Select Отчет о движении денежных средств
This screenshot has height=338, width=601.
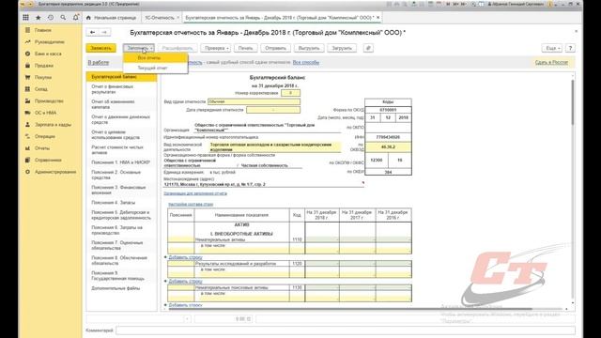(x=121, y=119)
